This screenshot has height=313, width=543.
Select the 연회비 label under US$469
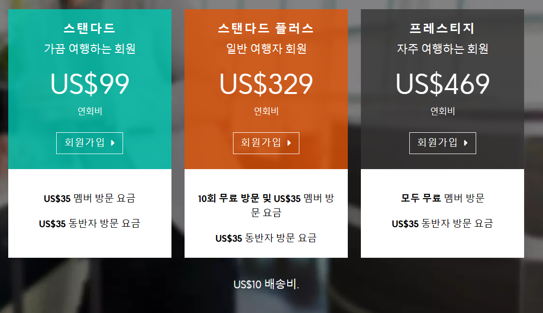tap(442, 110)
